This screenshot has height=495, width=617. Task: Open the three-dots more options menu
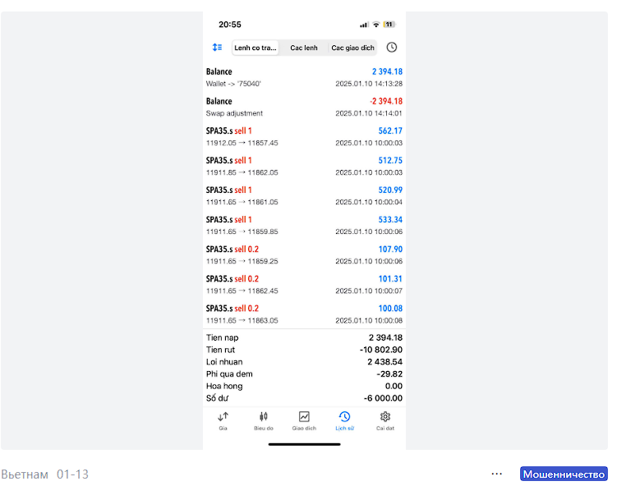click(x=496, y=474)
